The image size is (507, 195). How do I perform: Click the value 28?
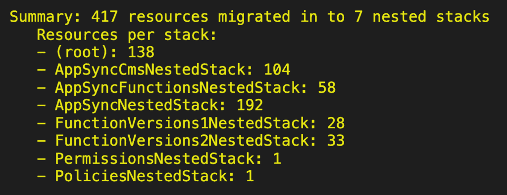336,123
